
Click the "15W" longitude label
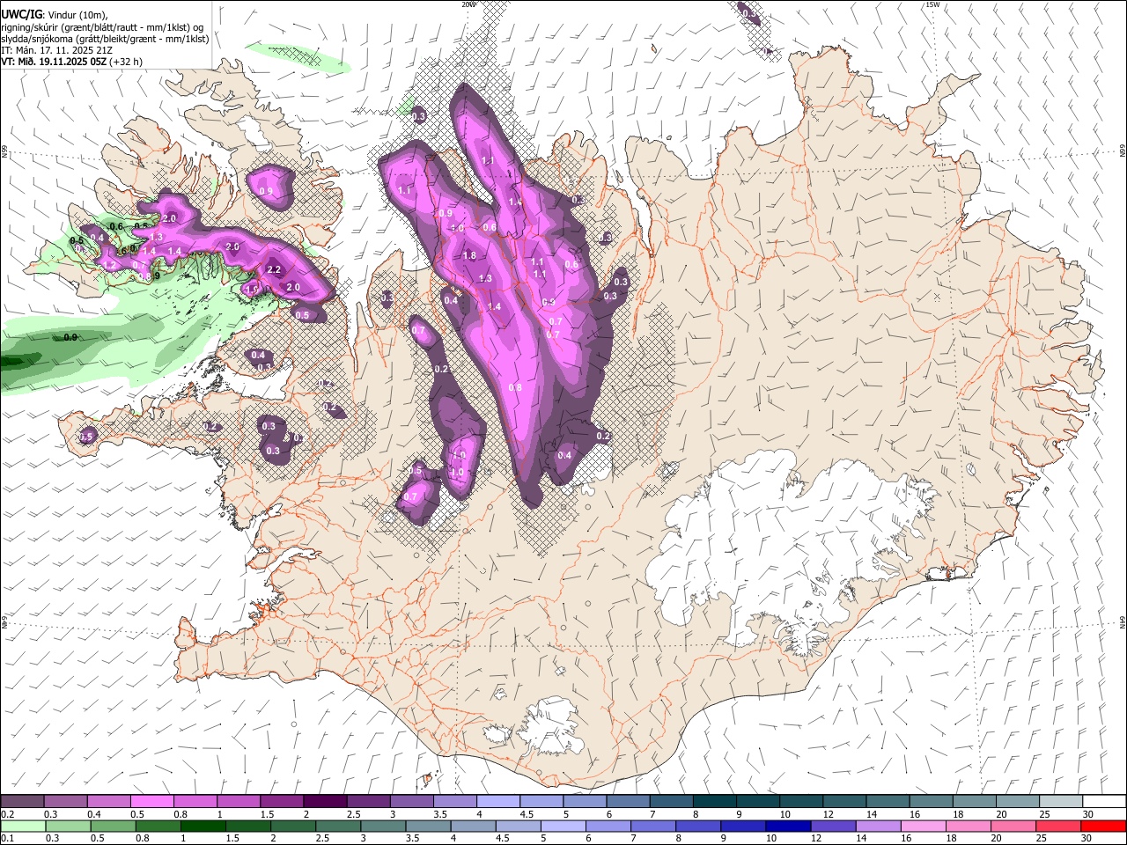[x=933, y=4]
